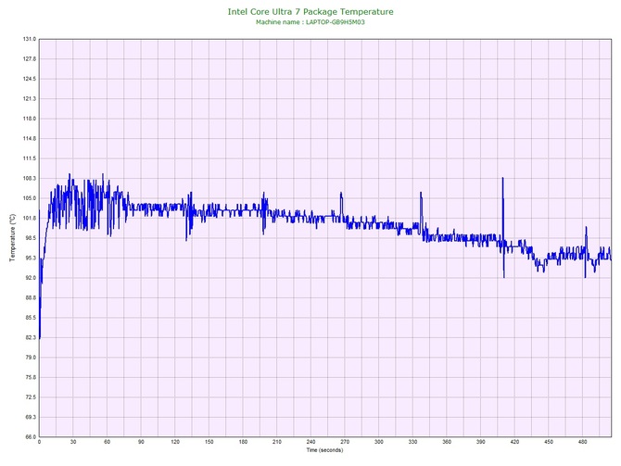The width and height of the screenshot is (621, 466).
Task: Click the 118.0 temperature tick label
Action: tap(30, 119)
